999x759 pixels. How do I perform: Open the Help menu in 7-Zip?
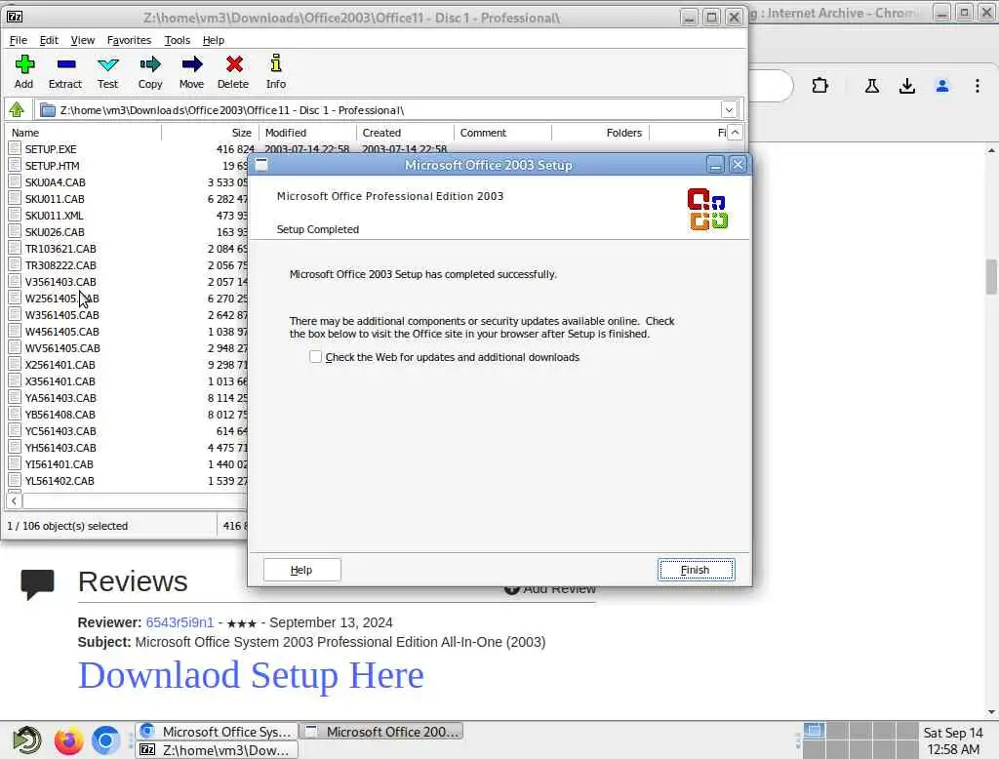tap(214, 40)
